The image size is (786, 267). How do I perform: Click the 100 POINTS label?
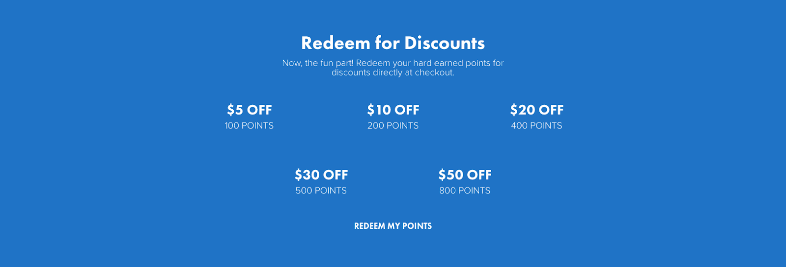coord(249,125)
